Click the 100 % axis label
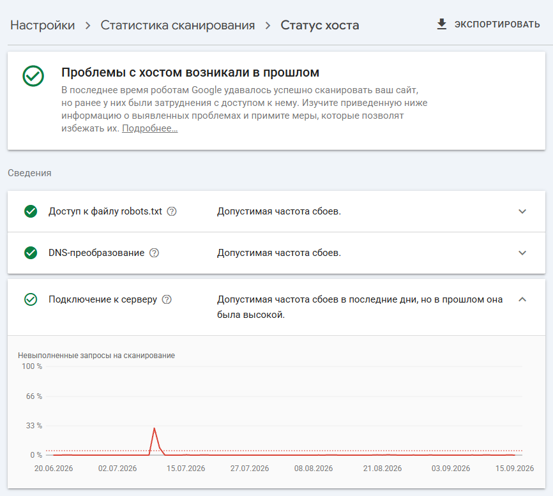This screenshot has height=496, width=553. point(32,366)
